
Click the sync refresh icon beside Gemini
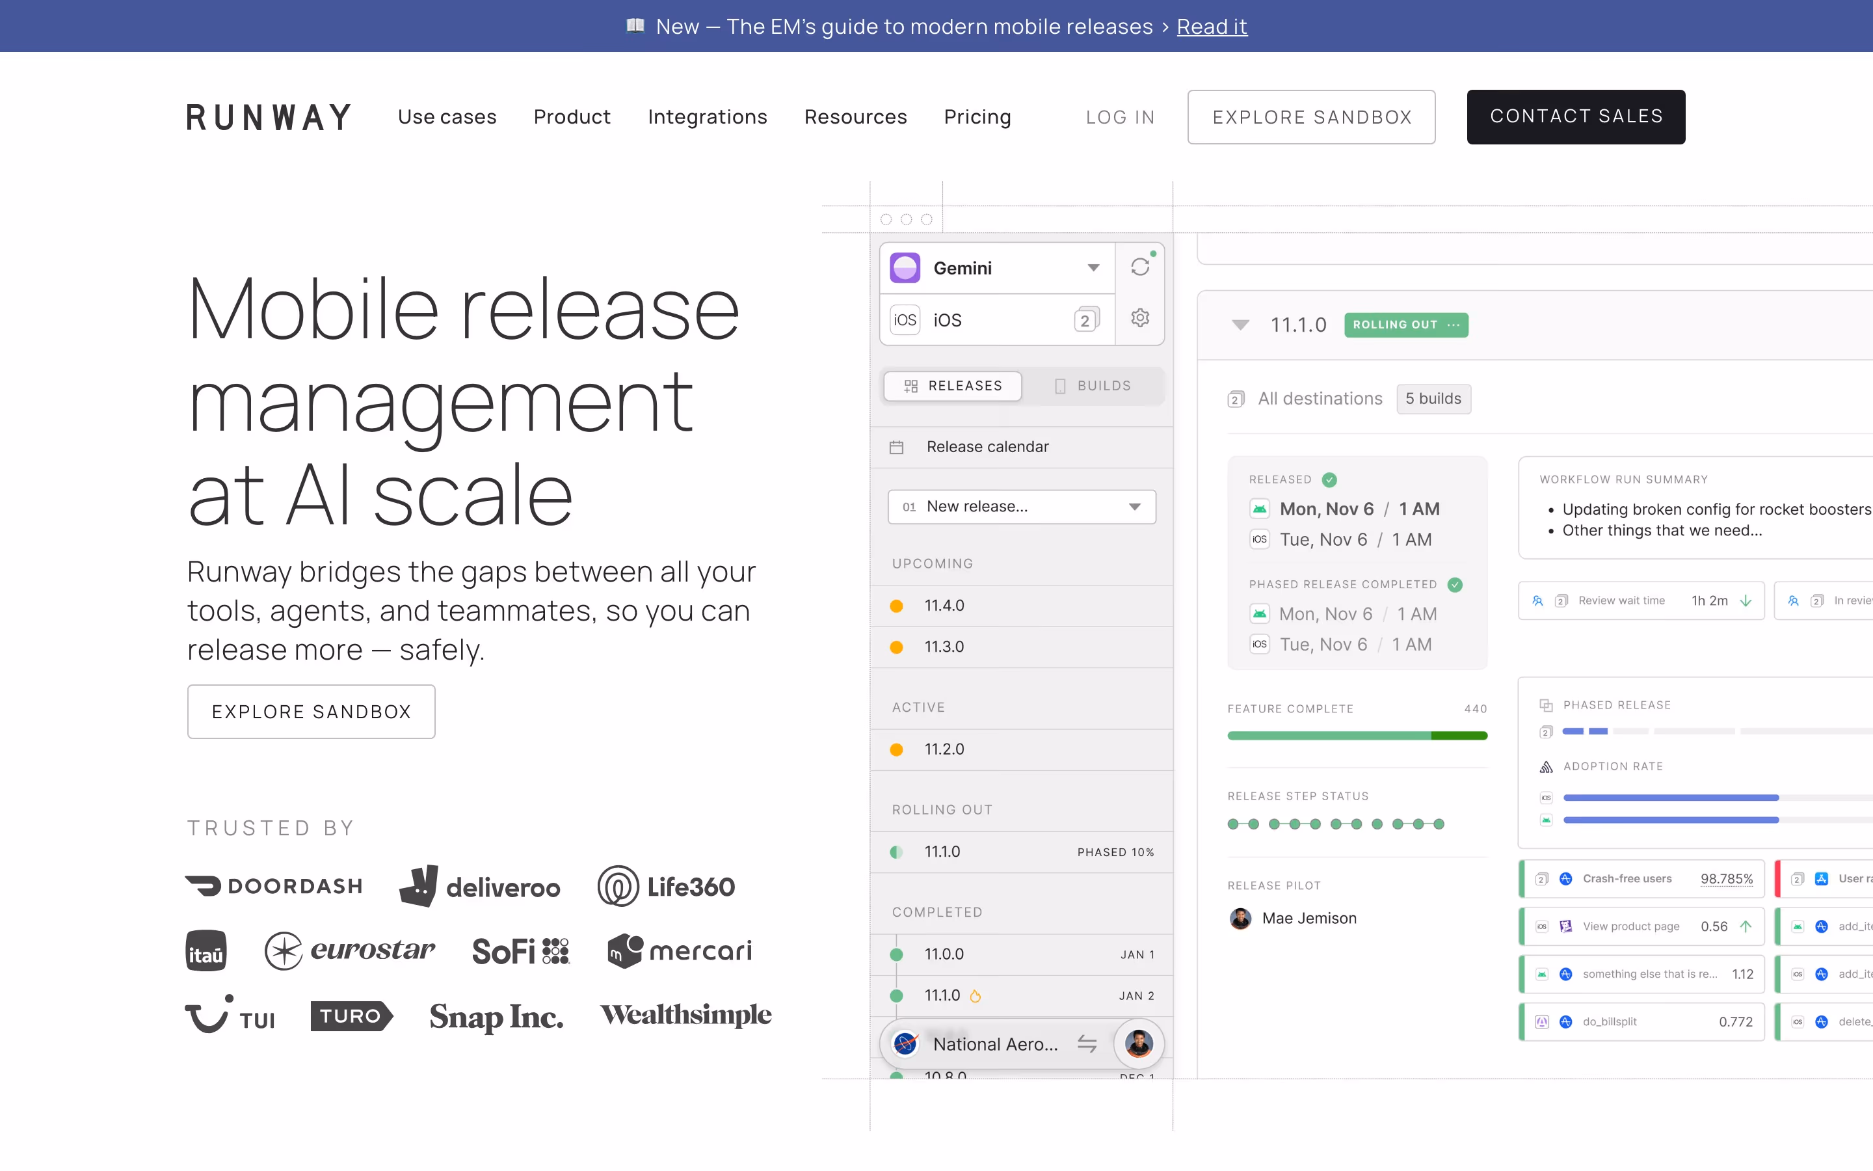1139,267
